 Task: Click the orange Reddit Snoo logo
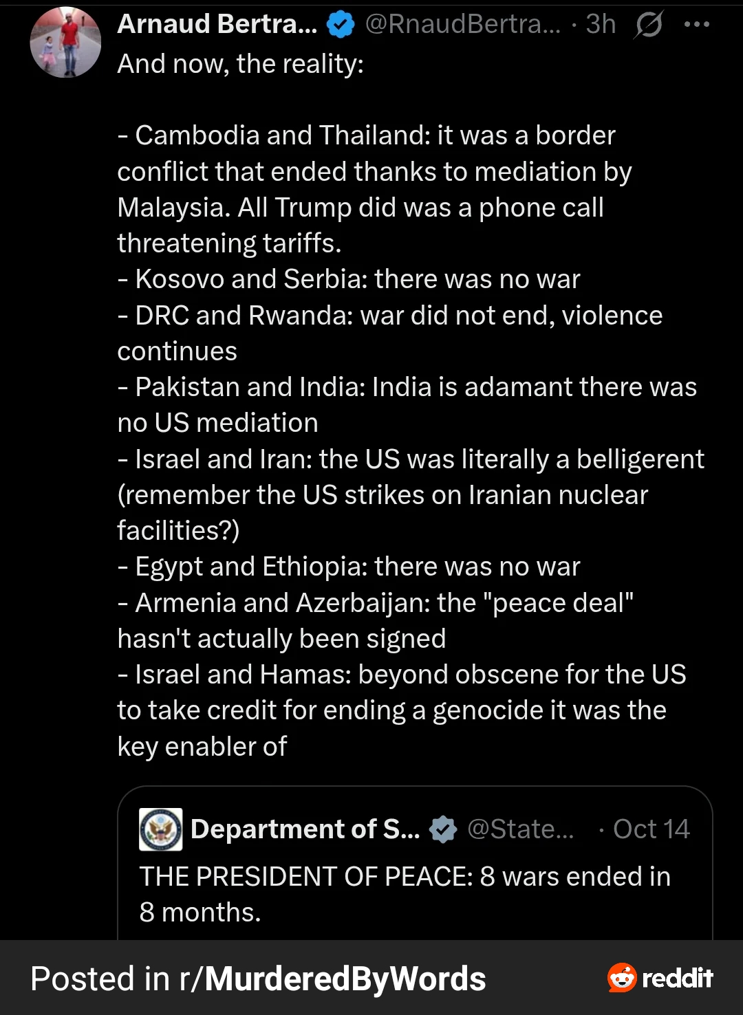(622, 977)
